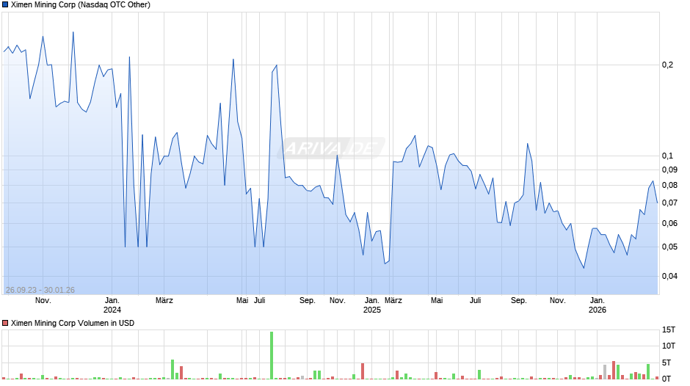Click the price axis label '0,04'
Viewport: 690px width, 386px height.
pos(669,277)
